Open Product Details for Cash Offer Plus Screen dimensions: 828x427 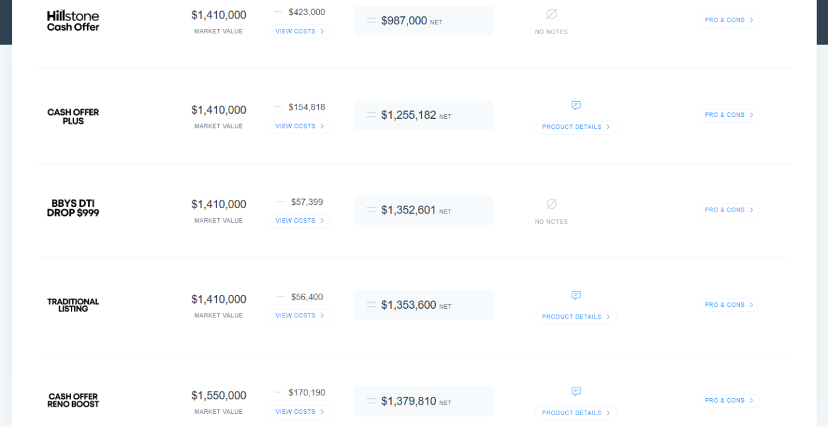coord(576,127)
